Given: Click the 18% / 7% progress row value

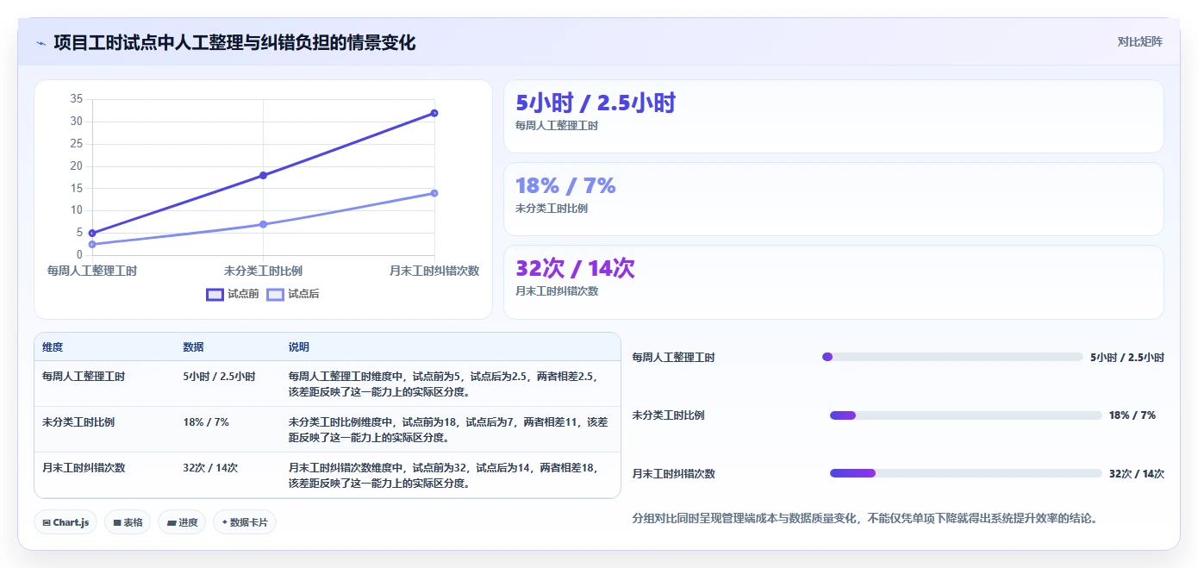Looking at the screenshot, I should click(x=1132, y=415).
